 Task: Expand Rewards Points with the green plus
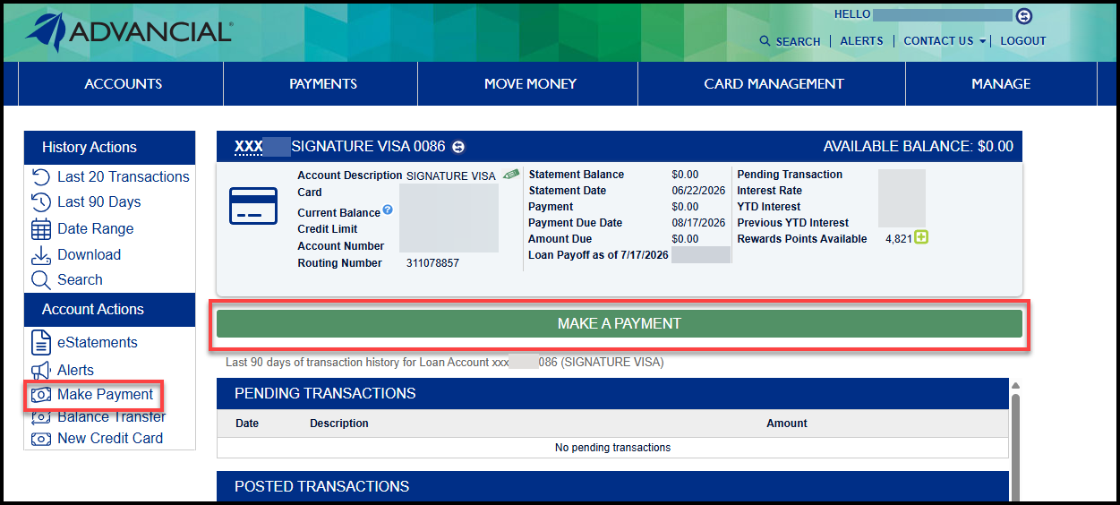921,237
